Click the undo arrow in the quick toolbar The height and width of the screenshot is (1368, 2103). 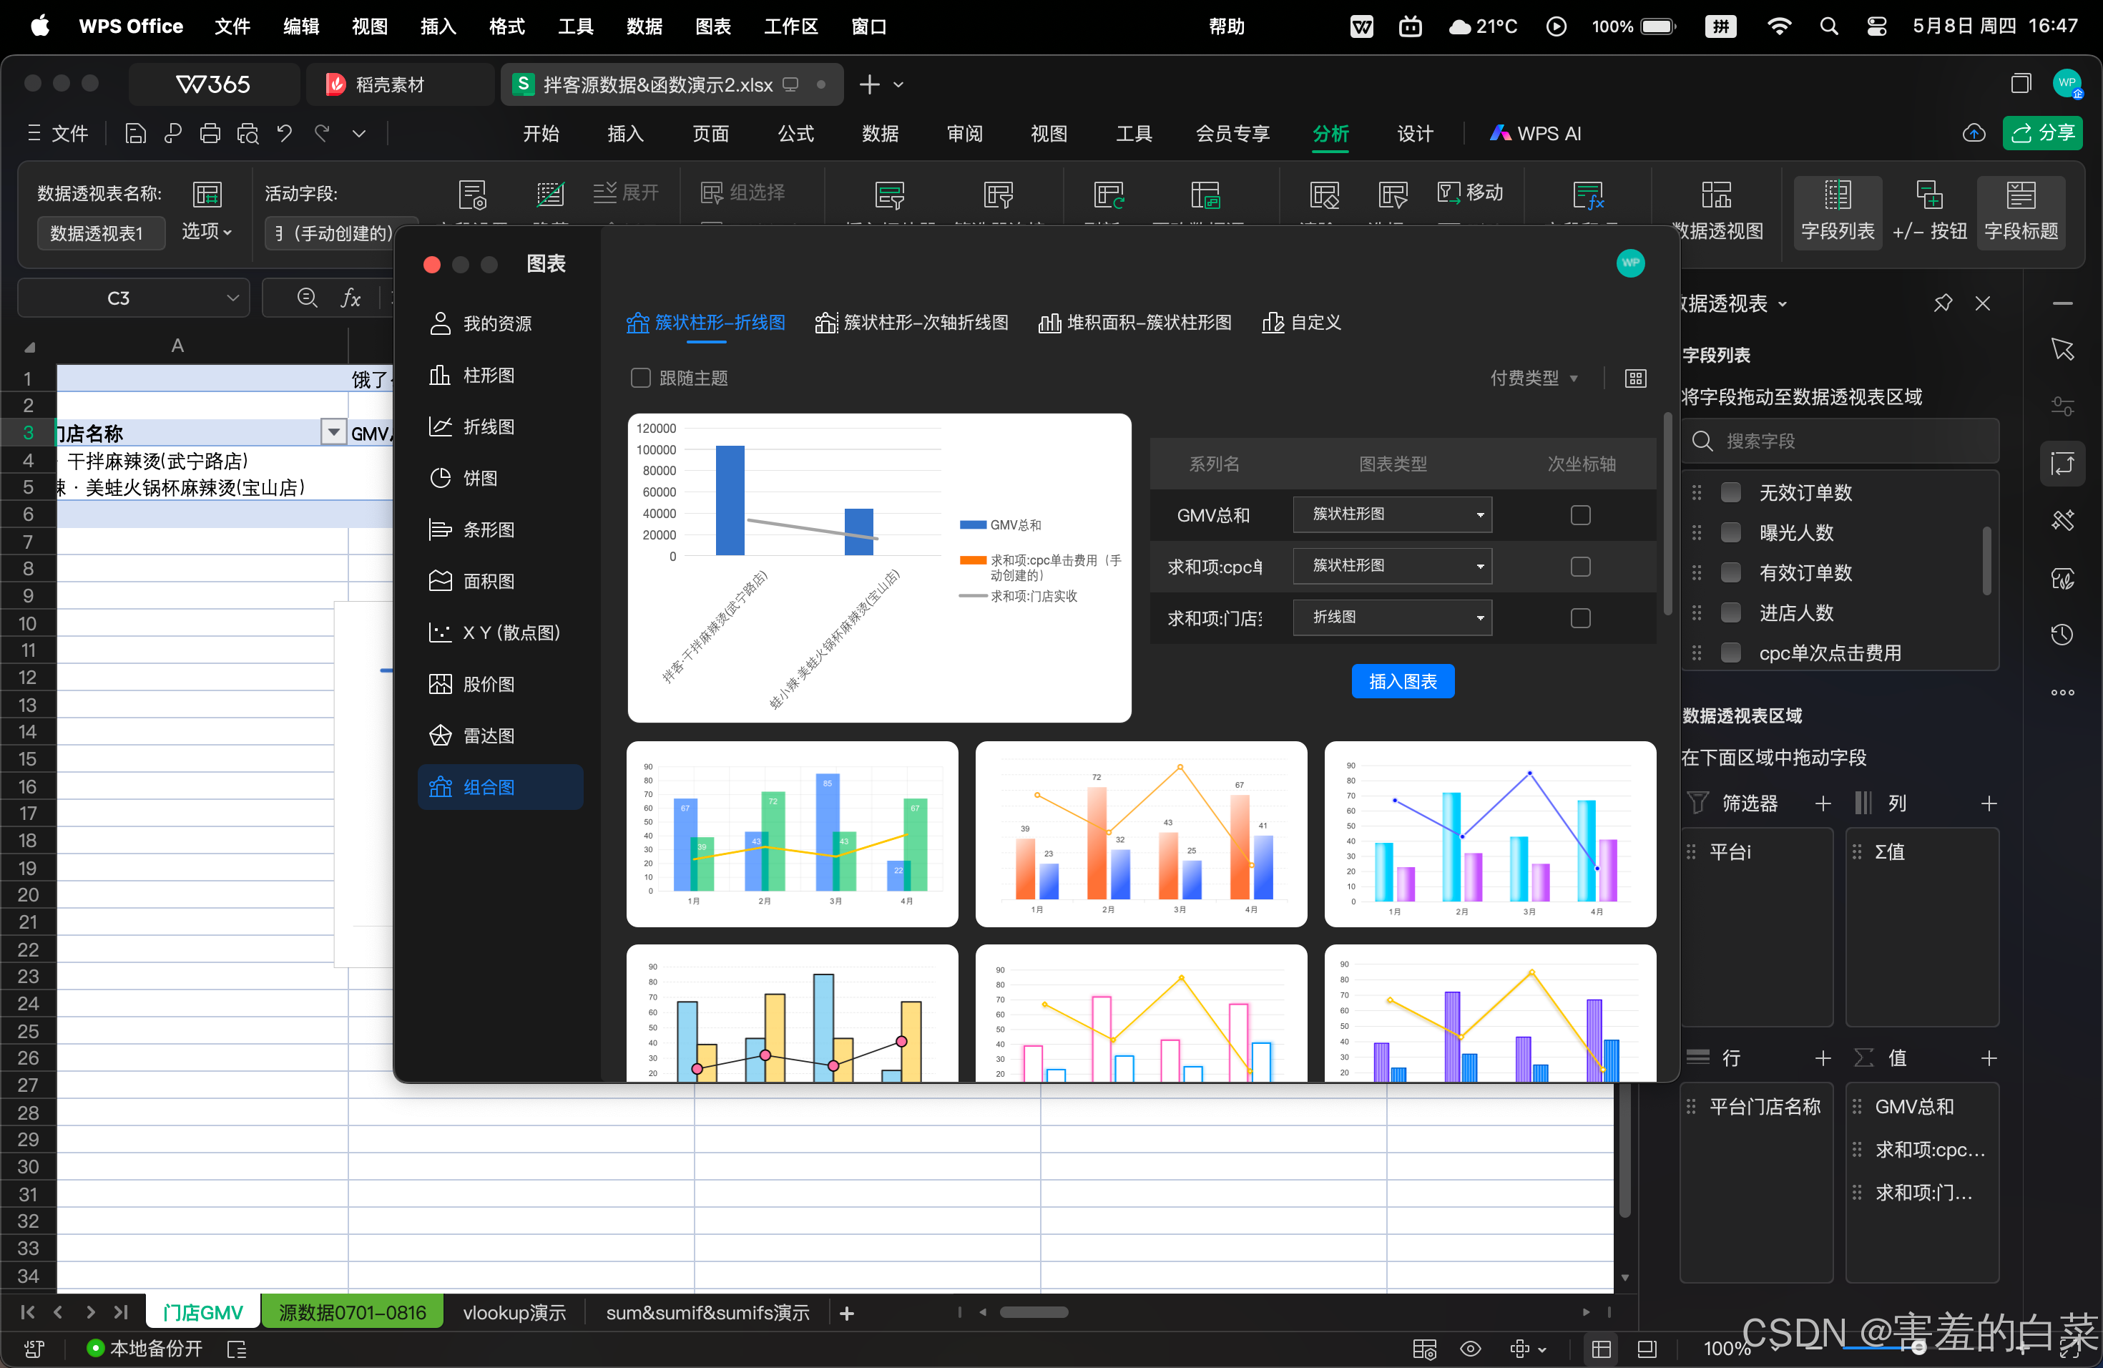[285, 134]
